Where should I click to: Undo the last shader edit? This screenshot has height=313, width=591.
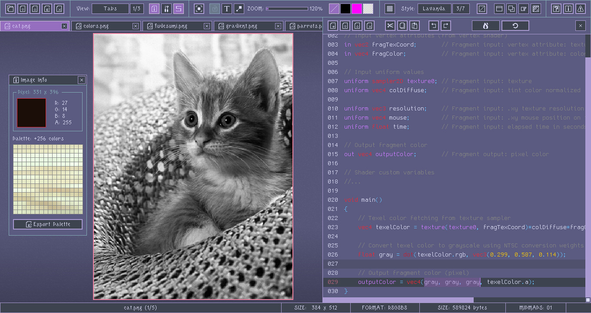pyautogui.click(x=434, y=25)
